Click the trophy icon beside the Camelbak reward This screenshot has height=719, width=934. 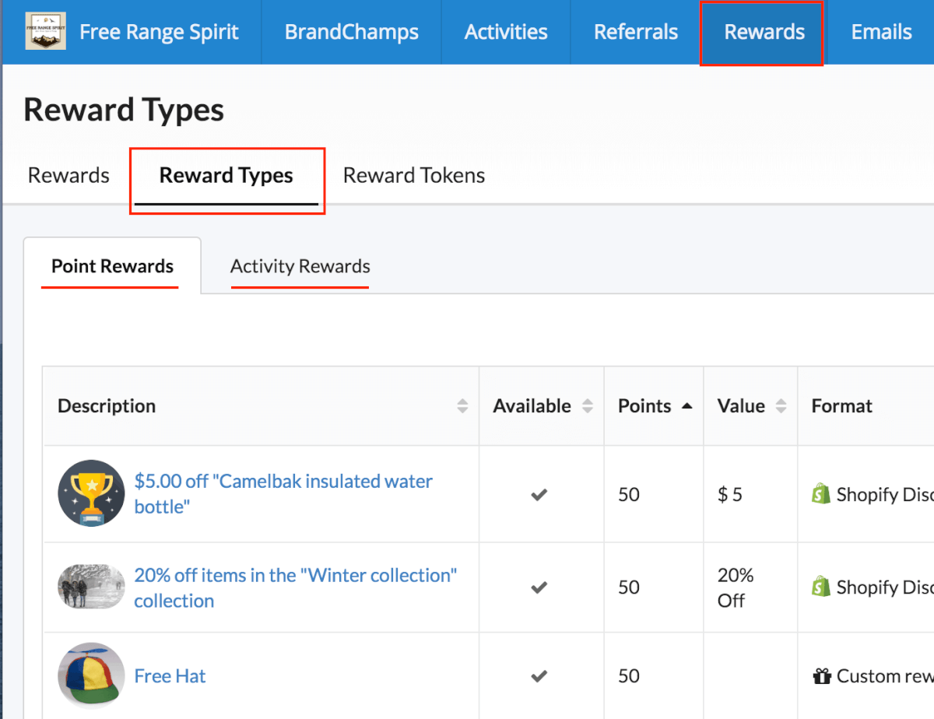(x=90, y=495)
